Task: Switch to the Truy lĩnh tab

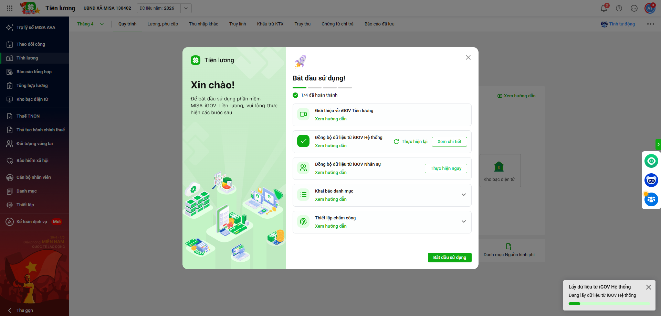Action: click(x=238, y=24)
